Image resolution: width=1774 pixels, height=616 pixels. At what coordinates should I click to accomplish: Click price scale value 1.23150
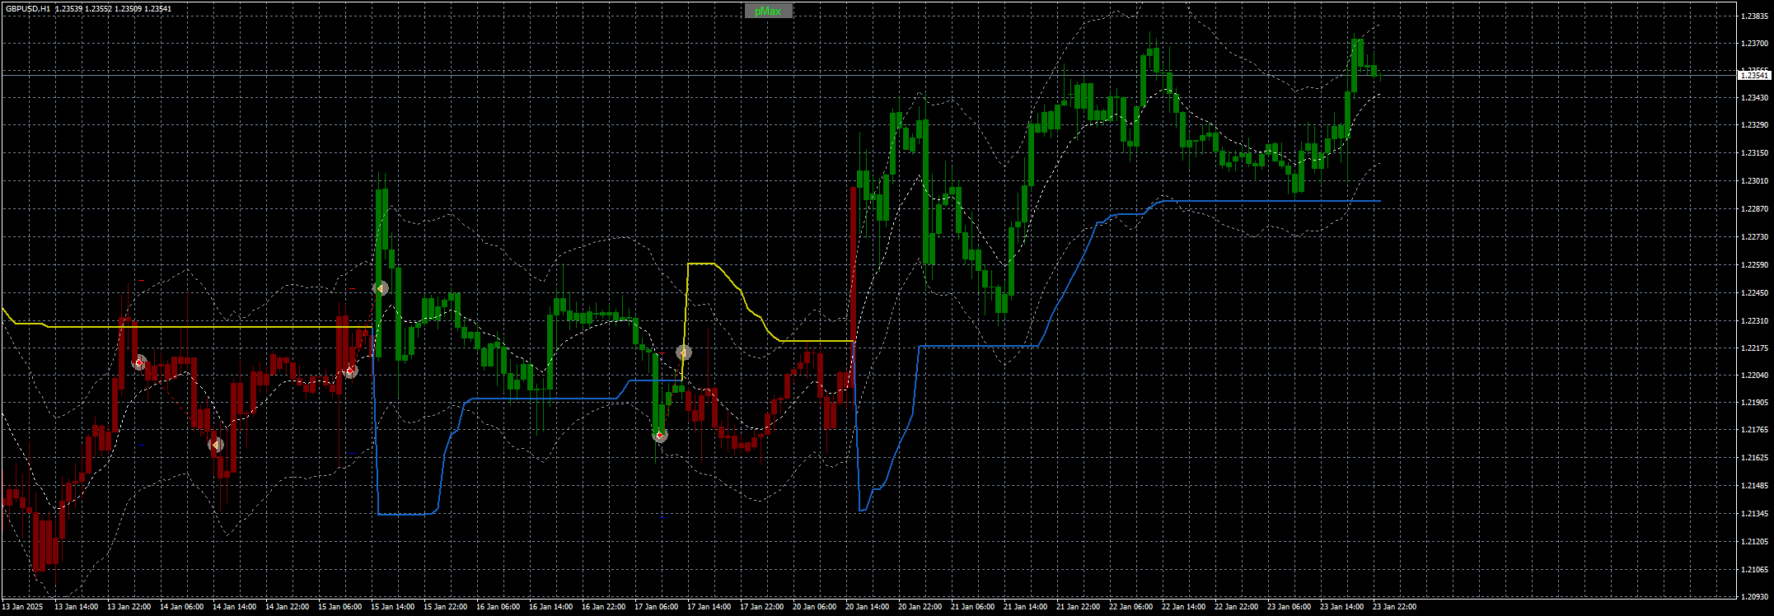[1753, 153]
